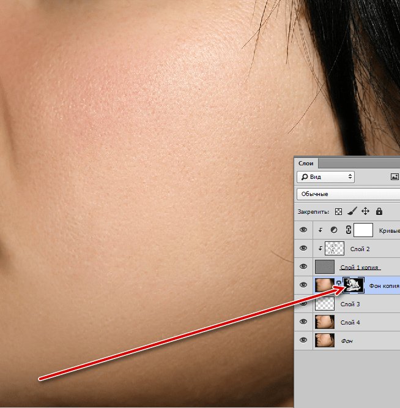Hide the Кривые curves layer
Image resolution: width=400 pixels, height=408 pixels.
[303, 230]
